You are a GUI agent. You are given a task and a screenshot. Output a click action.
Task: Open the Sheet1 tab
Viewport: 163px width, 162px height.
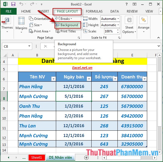click(x=37, y=158)
